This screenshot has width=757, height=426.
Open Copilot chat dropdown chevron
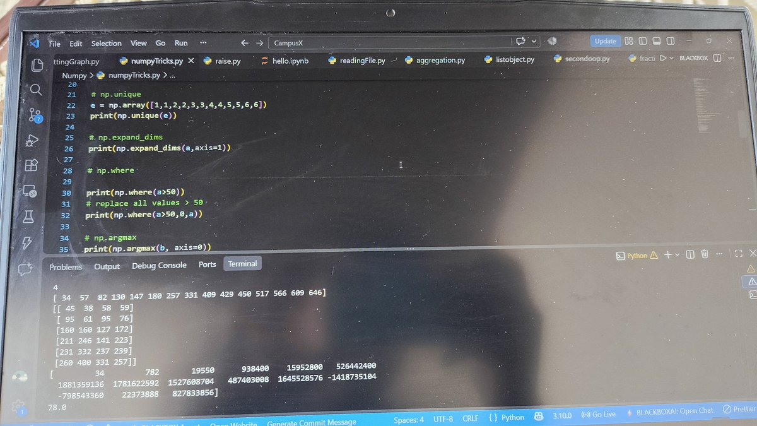[534, 41]
